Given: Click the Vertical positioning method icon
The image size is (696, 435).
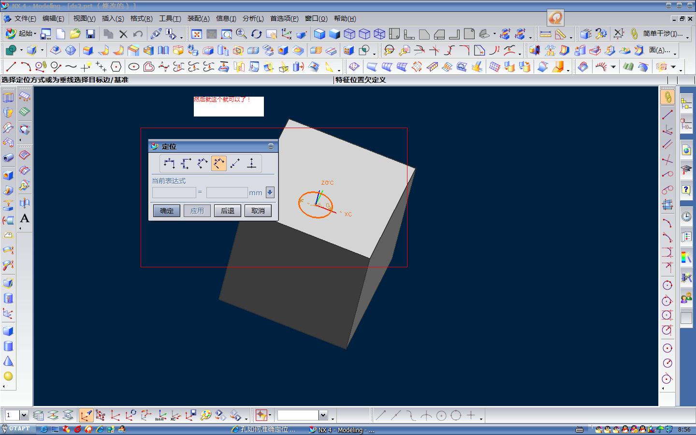Looking at the screenshot, I should (186, 163).
